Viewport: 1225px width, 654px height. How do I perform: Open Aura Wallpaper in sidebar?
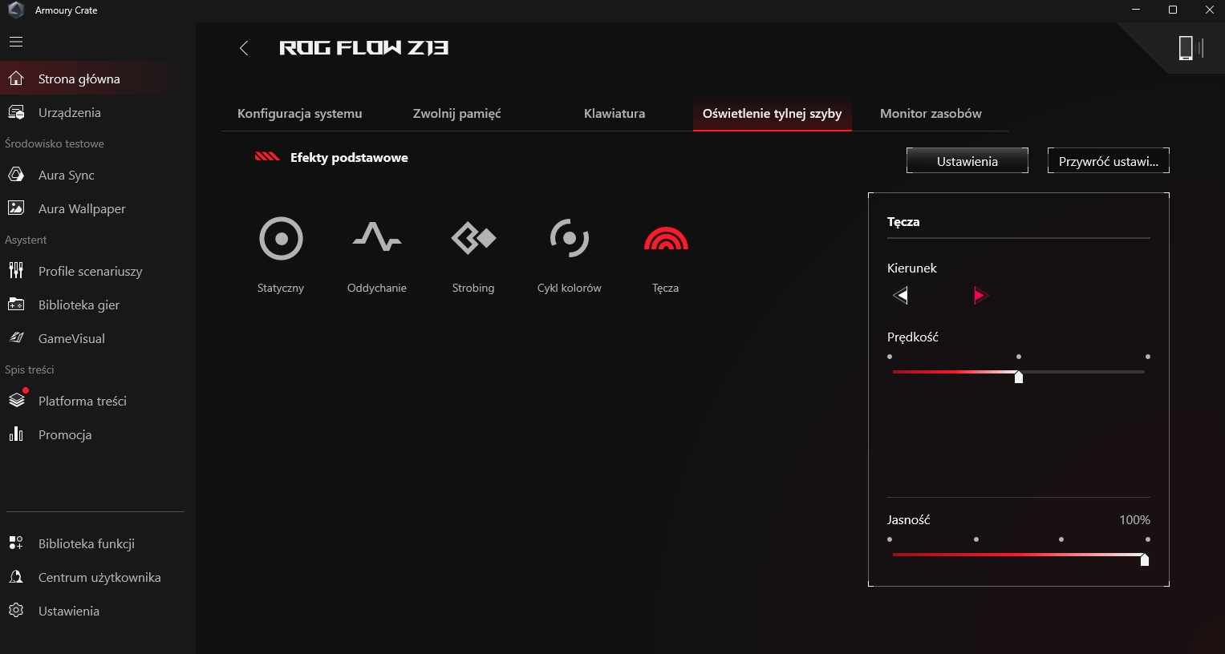pyautogui.click(x=82, y=208)
